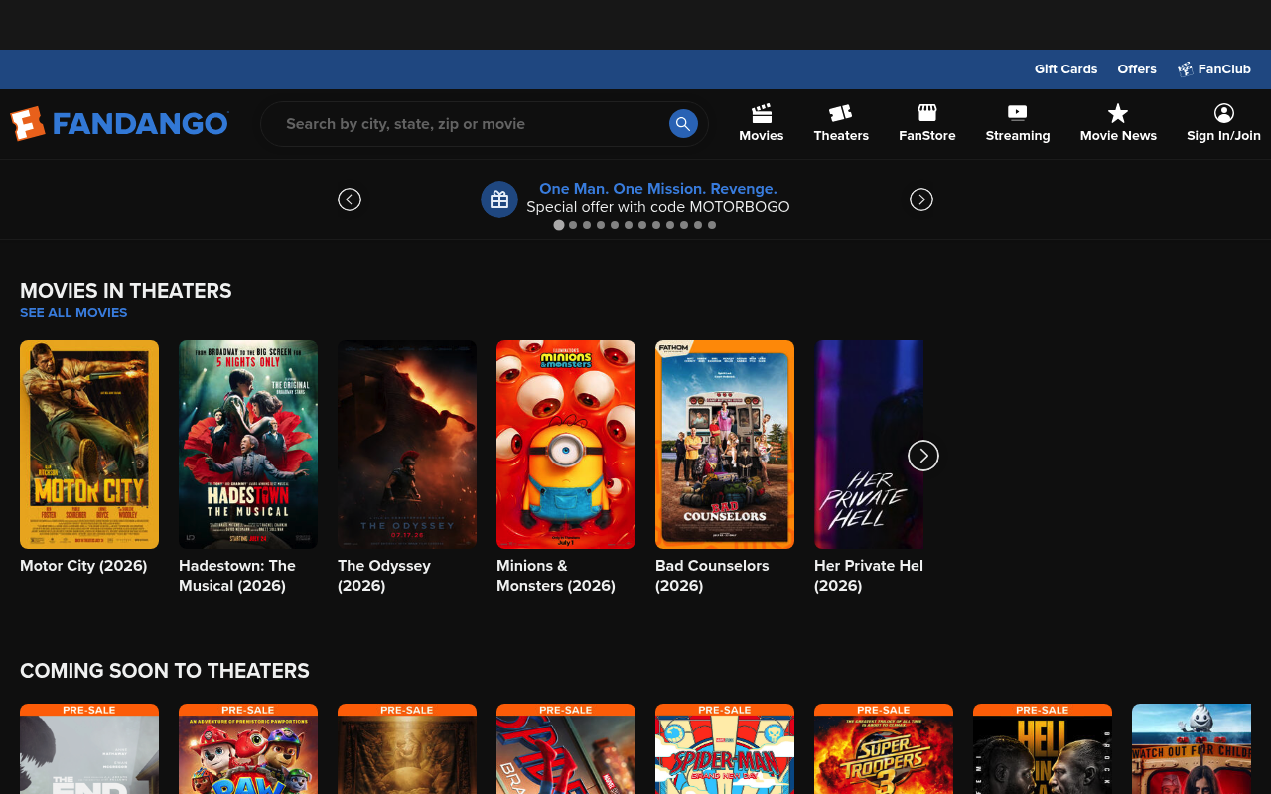The image size is (1271, 794).
Task: Open Movie News star icon
Action: coord(1118,124)
